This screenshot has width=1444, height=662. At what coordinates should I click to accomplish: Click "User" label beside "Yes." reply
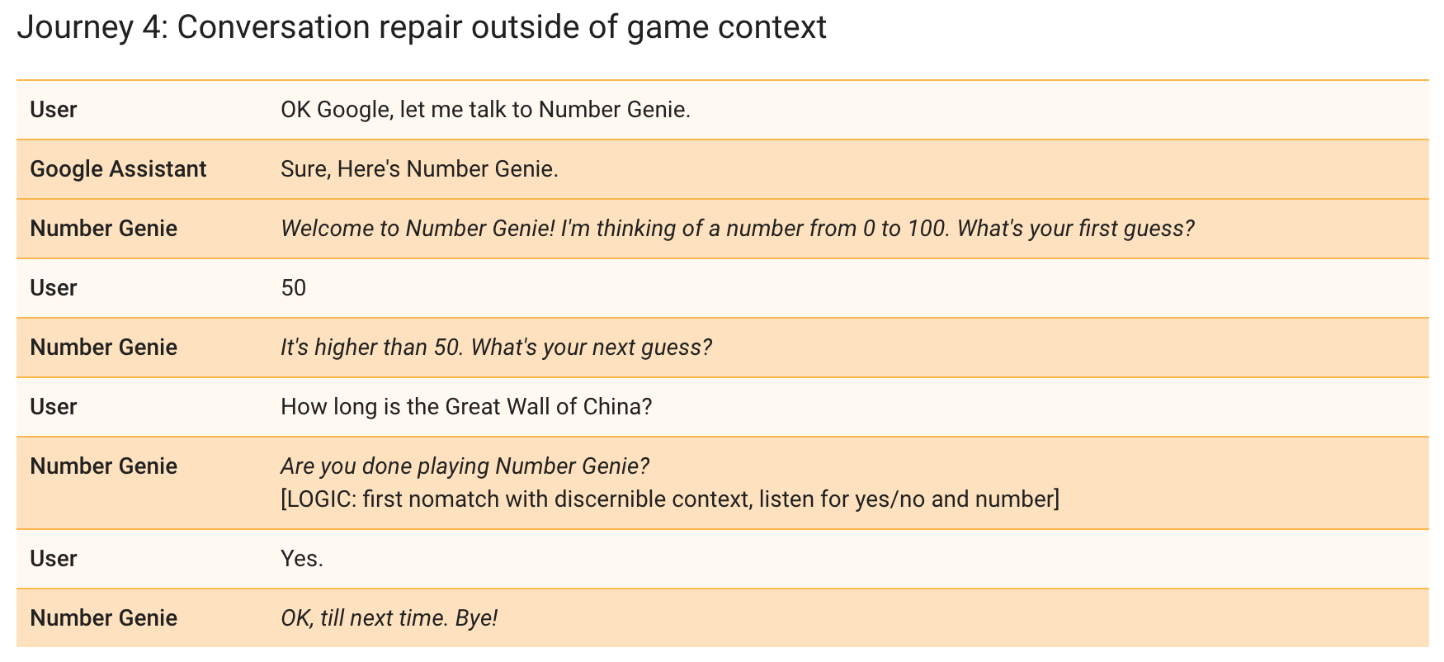click(x=54, y=559)
